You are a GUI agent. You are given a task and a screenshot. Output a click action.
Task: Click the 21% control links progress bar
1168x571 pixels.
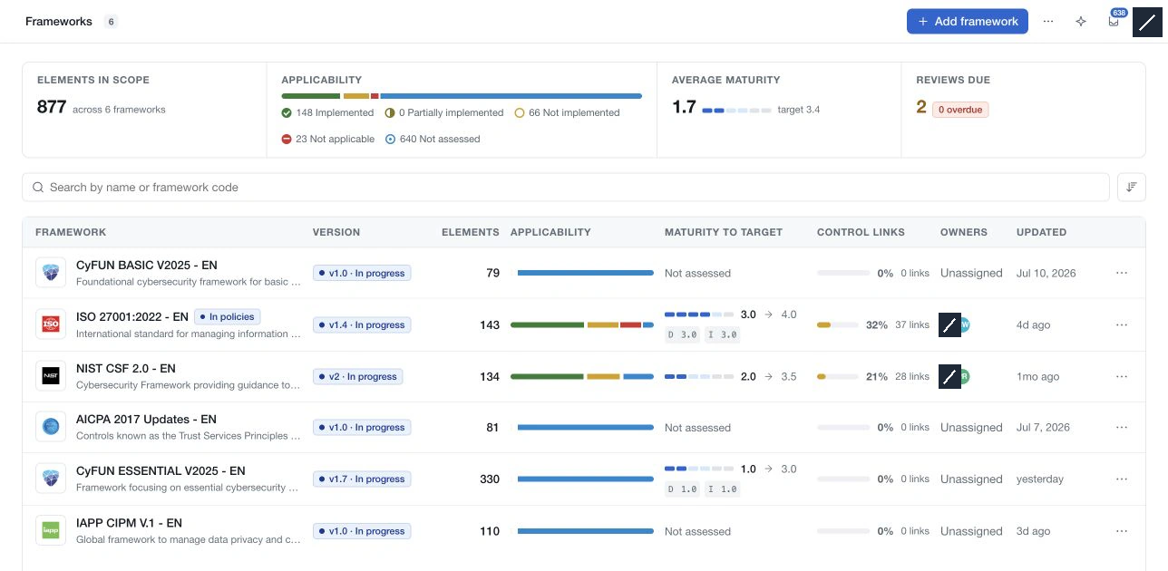837,376
